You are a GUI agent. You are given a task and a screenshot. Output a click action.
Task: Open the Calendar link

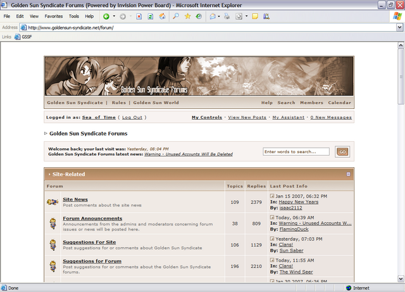339,103
